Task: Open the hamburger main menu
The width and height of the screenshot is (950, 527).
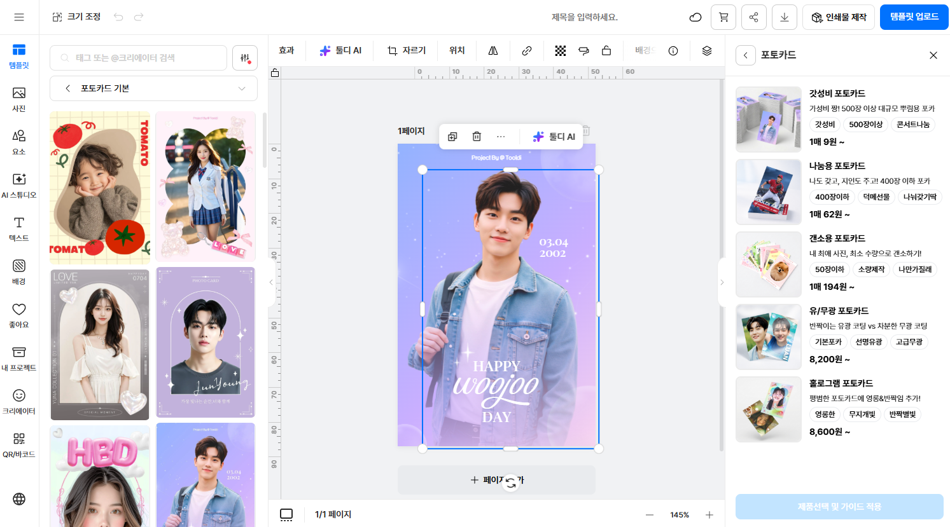Action: click(x=19, y=17)
